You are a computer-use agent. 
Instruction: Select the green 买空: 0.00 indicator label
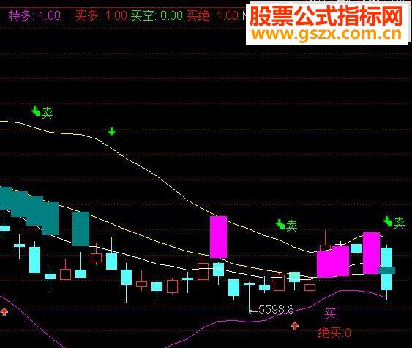[157, 15]
